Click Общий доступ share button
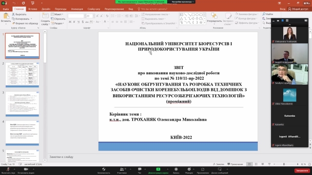Image resolution: width=312 pixels, height=175 pixels. pyautogui.click(x=298, y=9)
